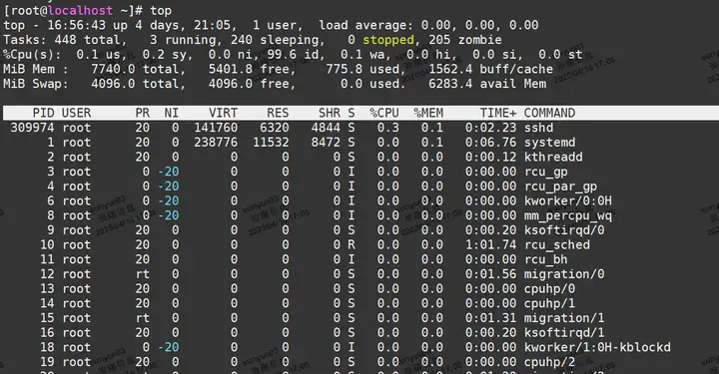719x374 pixels.
Task: Click the 0:01.56 time for migration/0
Action: pos(491,274)
